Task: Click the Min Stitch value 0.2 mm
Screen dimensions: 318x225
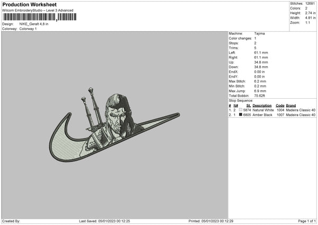Action: pyautogui.click(x=260, y=86)
